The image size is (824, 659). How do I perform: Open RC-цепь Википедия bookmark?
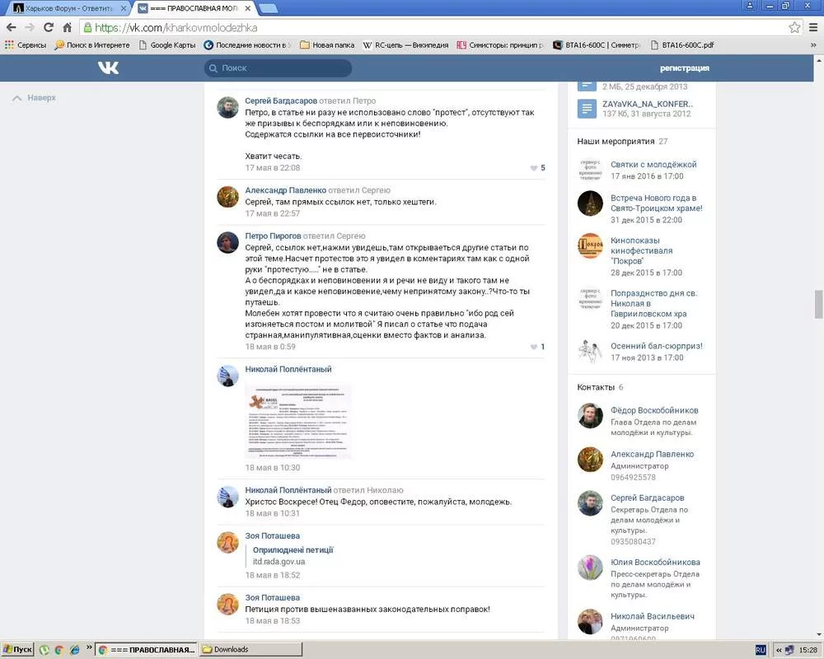coord(405,45)
